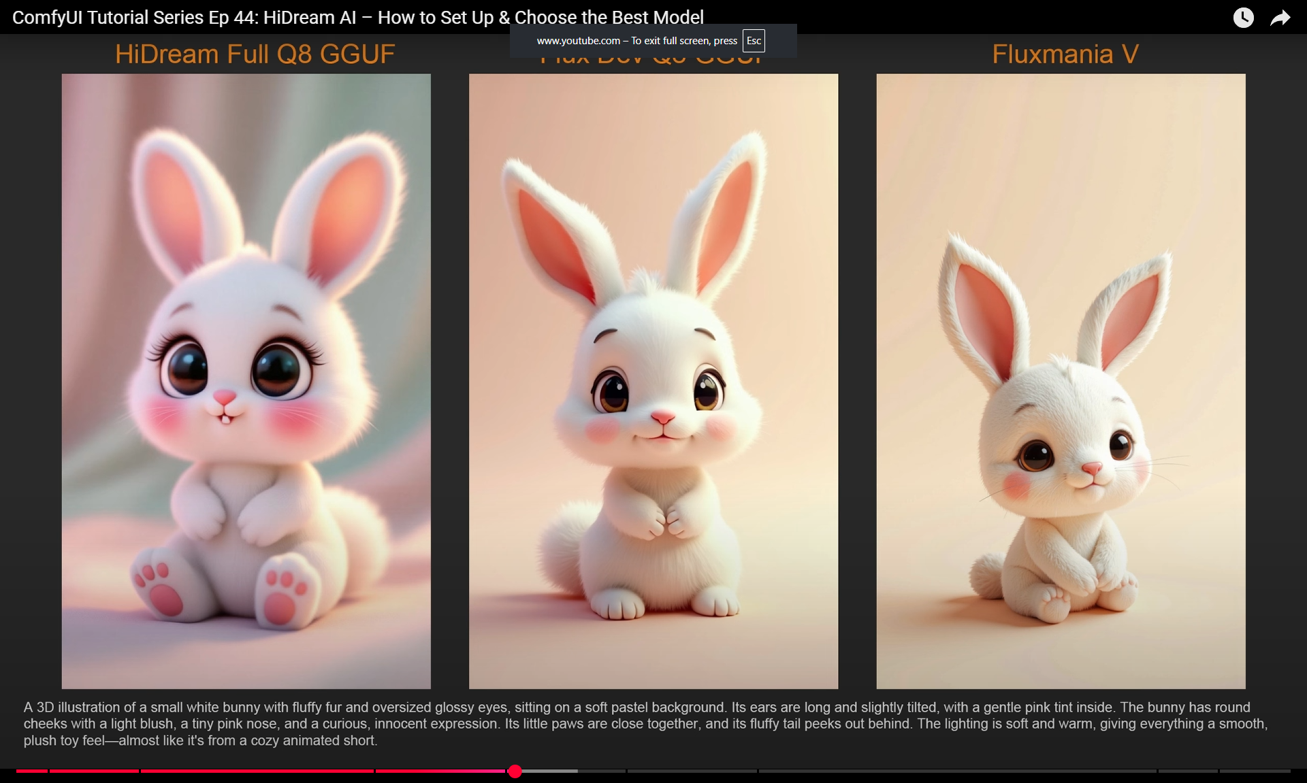Image resolution: width=1307 pixels, height=783 pixels.
Task: Seek to the longest unplayed chapter segment
Action: coord(958,771)
